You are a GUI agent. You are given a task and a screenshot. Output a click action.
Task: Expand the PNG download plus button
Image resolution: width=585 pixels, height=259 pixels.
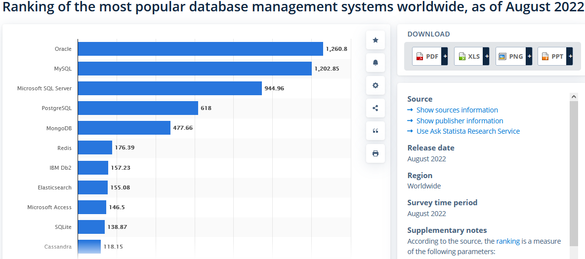click(529, 57)
